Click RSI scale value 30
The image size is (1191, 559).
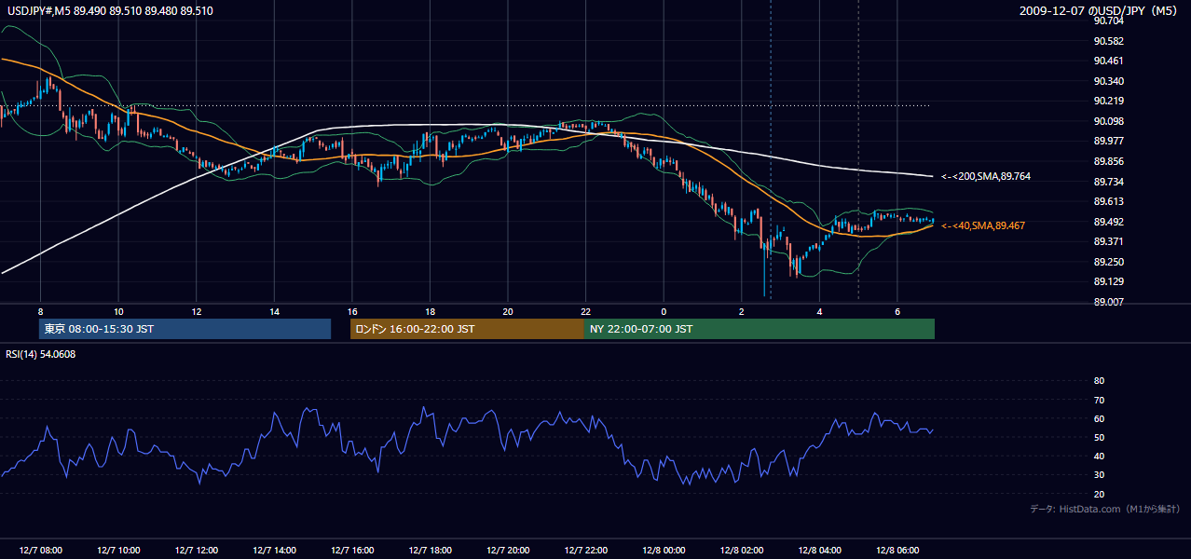[x=1099, y=475]
